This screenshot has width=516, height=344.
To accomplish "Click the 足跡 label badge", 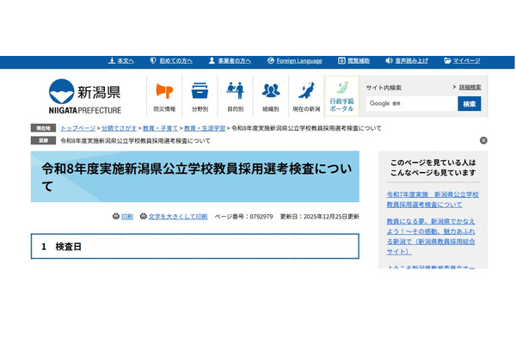I will (x=43, y=140).
